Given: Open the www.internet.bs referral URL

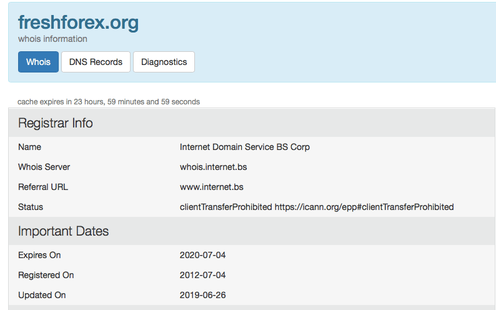Looking at the screenshot, I should click(x=211, y=187).
